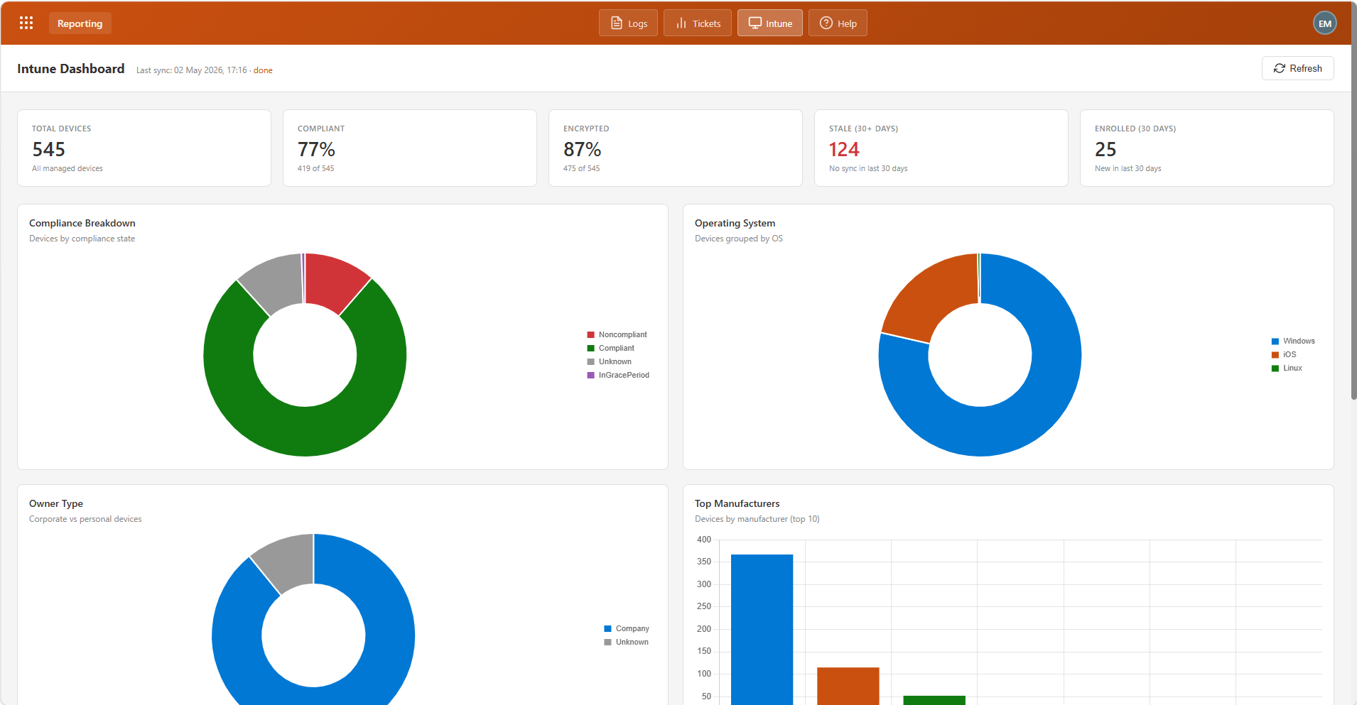The height and width of the screenshot is (705, 1357).
Task: Click the Owner Type card title
Action: click(56, 503)
